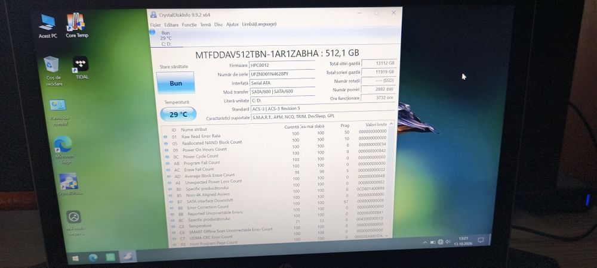Image resolution: width=597 pixels, height=268 pixels.
Task: Select the blue disk status circle for C: D:
Action: pos(152,32)
